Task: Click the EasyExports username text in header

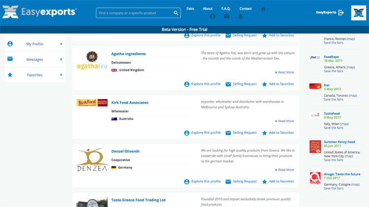Action: point(326,12)
